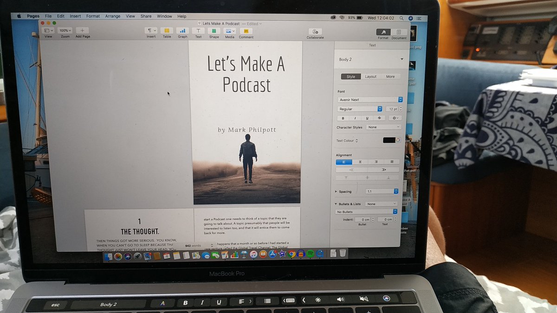Click the black text colour swatch
The width and height of the screenshot is (557, 313).
pyautogui.click(x=389, y=140)
